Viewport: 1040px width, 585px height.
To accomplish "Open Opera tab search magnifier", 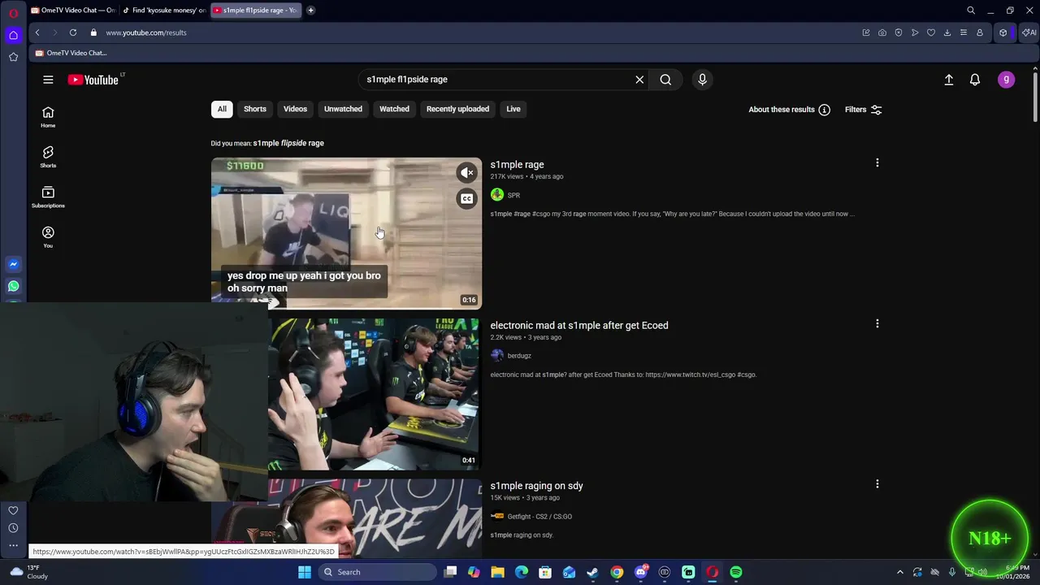I will (x=971, y=11).
